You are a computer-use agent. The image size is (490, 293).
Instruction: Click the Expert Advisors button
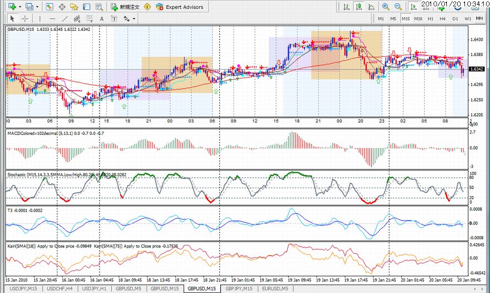180,6
